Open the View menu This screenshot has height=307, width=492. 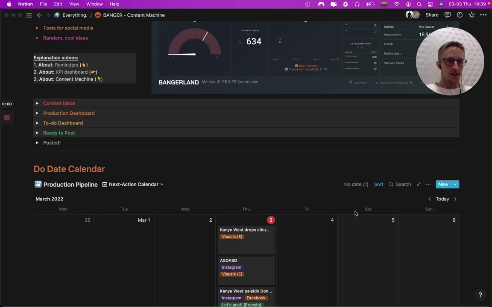[74, 4]
